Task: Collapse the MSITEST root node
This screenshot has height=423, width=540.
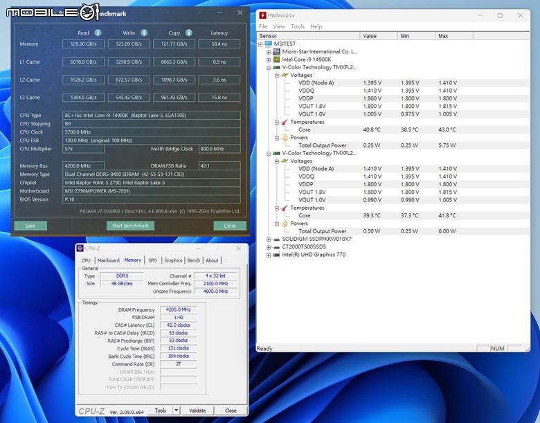Action: [x=260, y=44]
